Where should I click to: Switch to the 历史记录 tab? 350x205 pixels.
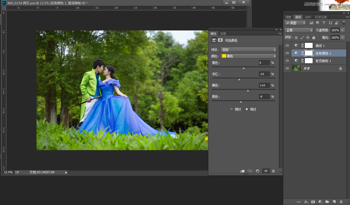321,17
